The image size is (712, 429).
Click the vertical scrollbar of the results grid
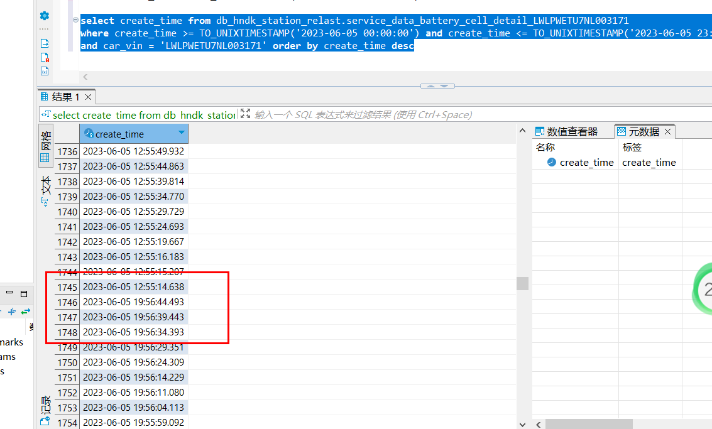coord(522,284)
